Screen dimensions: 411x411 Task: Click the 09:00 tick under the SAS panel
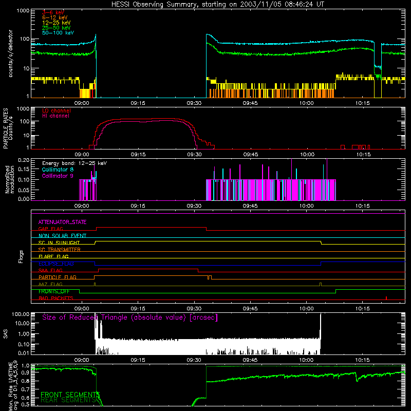click(82, 360)
